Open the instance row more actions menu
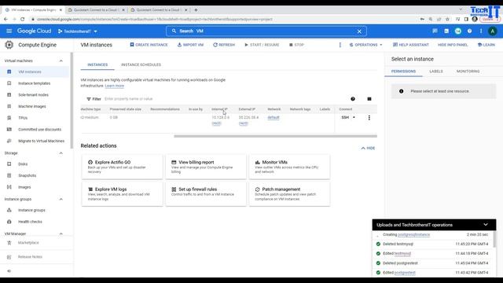Viewport: 503px width, 283px height. [x=369, y=118]
